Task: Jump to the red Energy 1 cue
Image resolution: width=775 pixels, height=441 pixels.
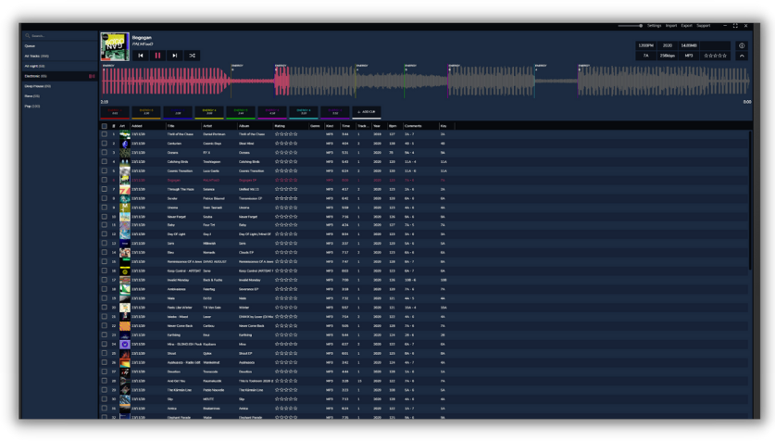Action: [115, 112]
